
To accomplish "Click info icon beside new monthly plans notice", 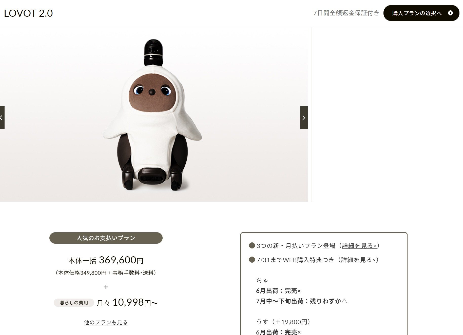I will (x=252, y=245).
